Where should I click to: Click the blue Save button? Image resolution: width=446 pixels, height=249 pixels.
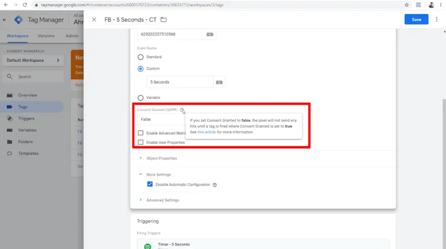[416, 20]
